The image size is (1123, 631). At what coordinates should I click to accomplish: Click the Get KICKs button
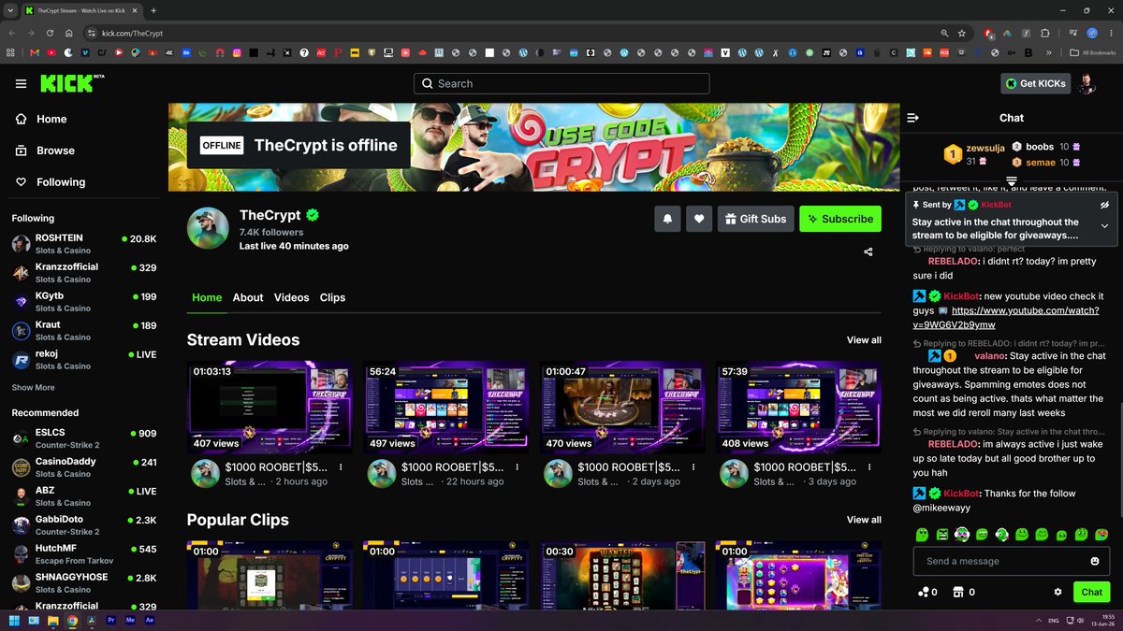[x=1035, y=84]
